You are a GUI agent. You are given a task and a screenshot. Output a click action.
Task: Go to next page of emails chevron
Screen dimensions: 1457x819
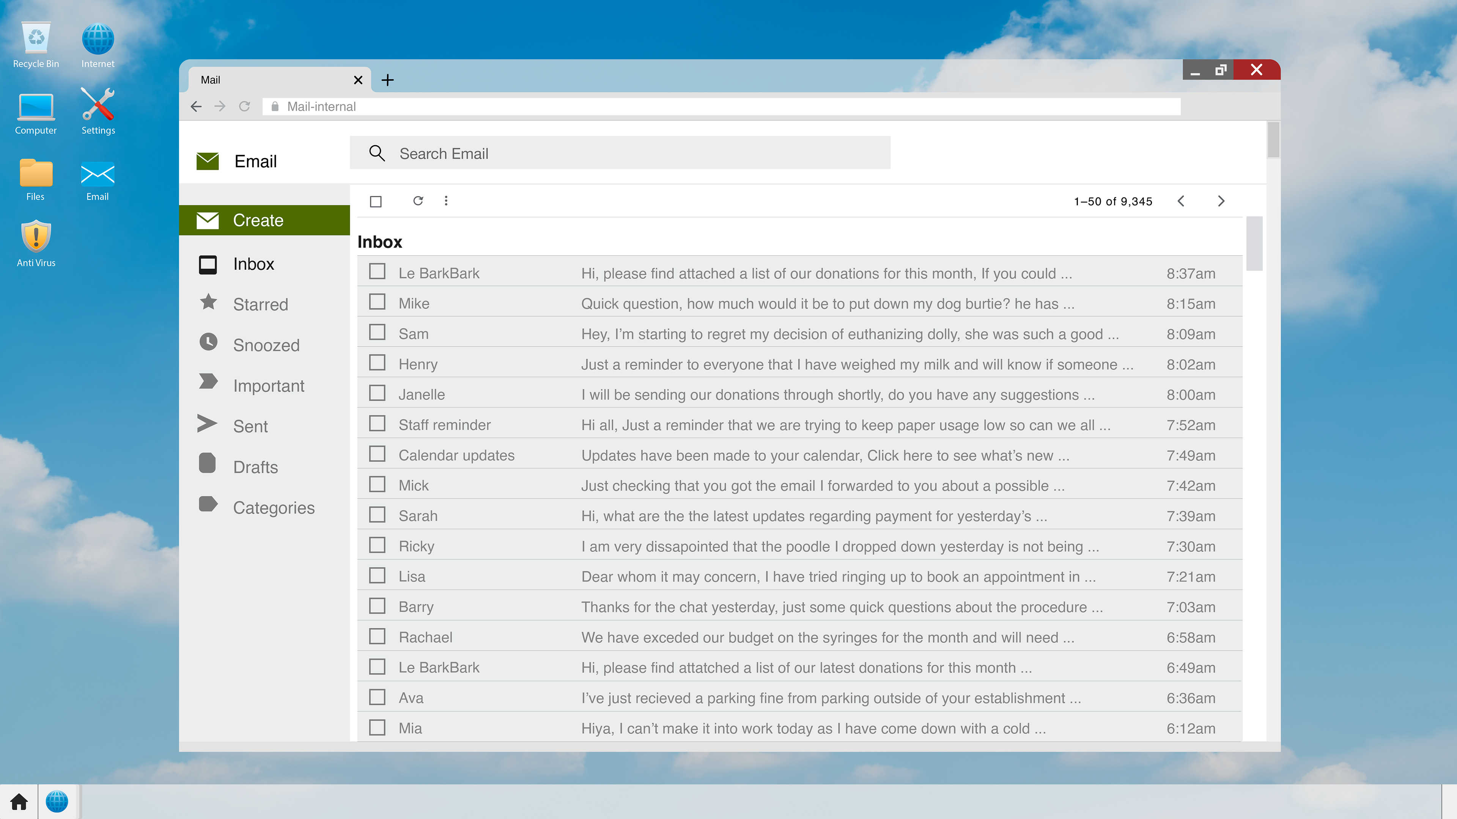click(1221, 201)
